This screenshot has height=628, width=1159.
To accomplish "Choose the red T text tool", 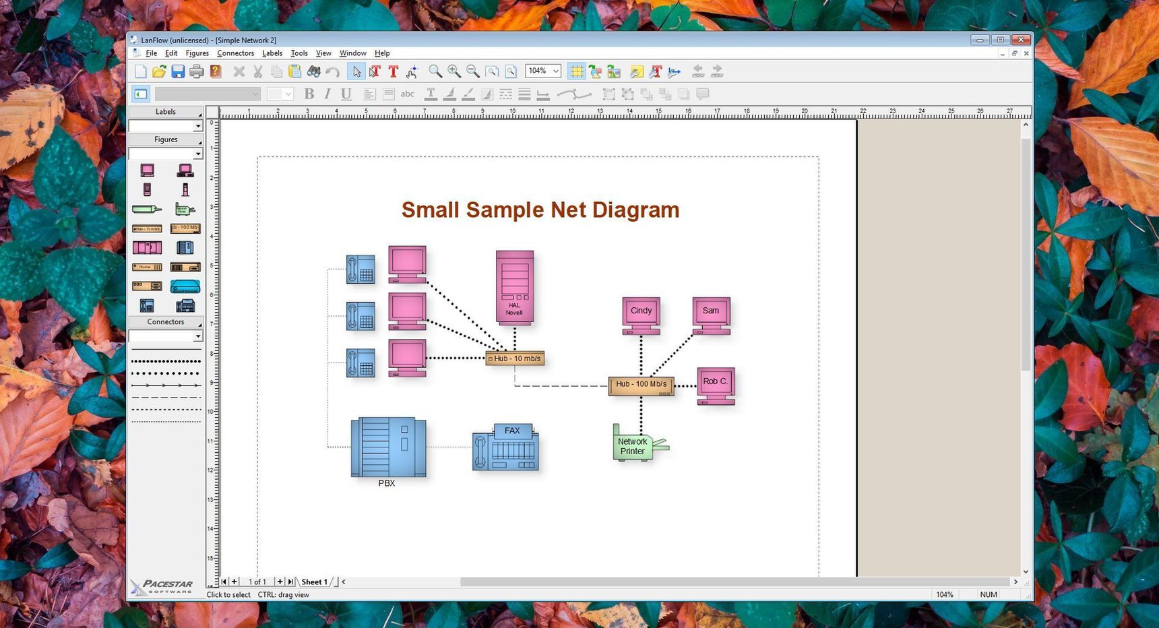I will (x=394, y=71).
